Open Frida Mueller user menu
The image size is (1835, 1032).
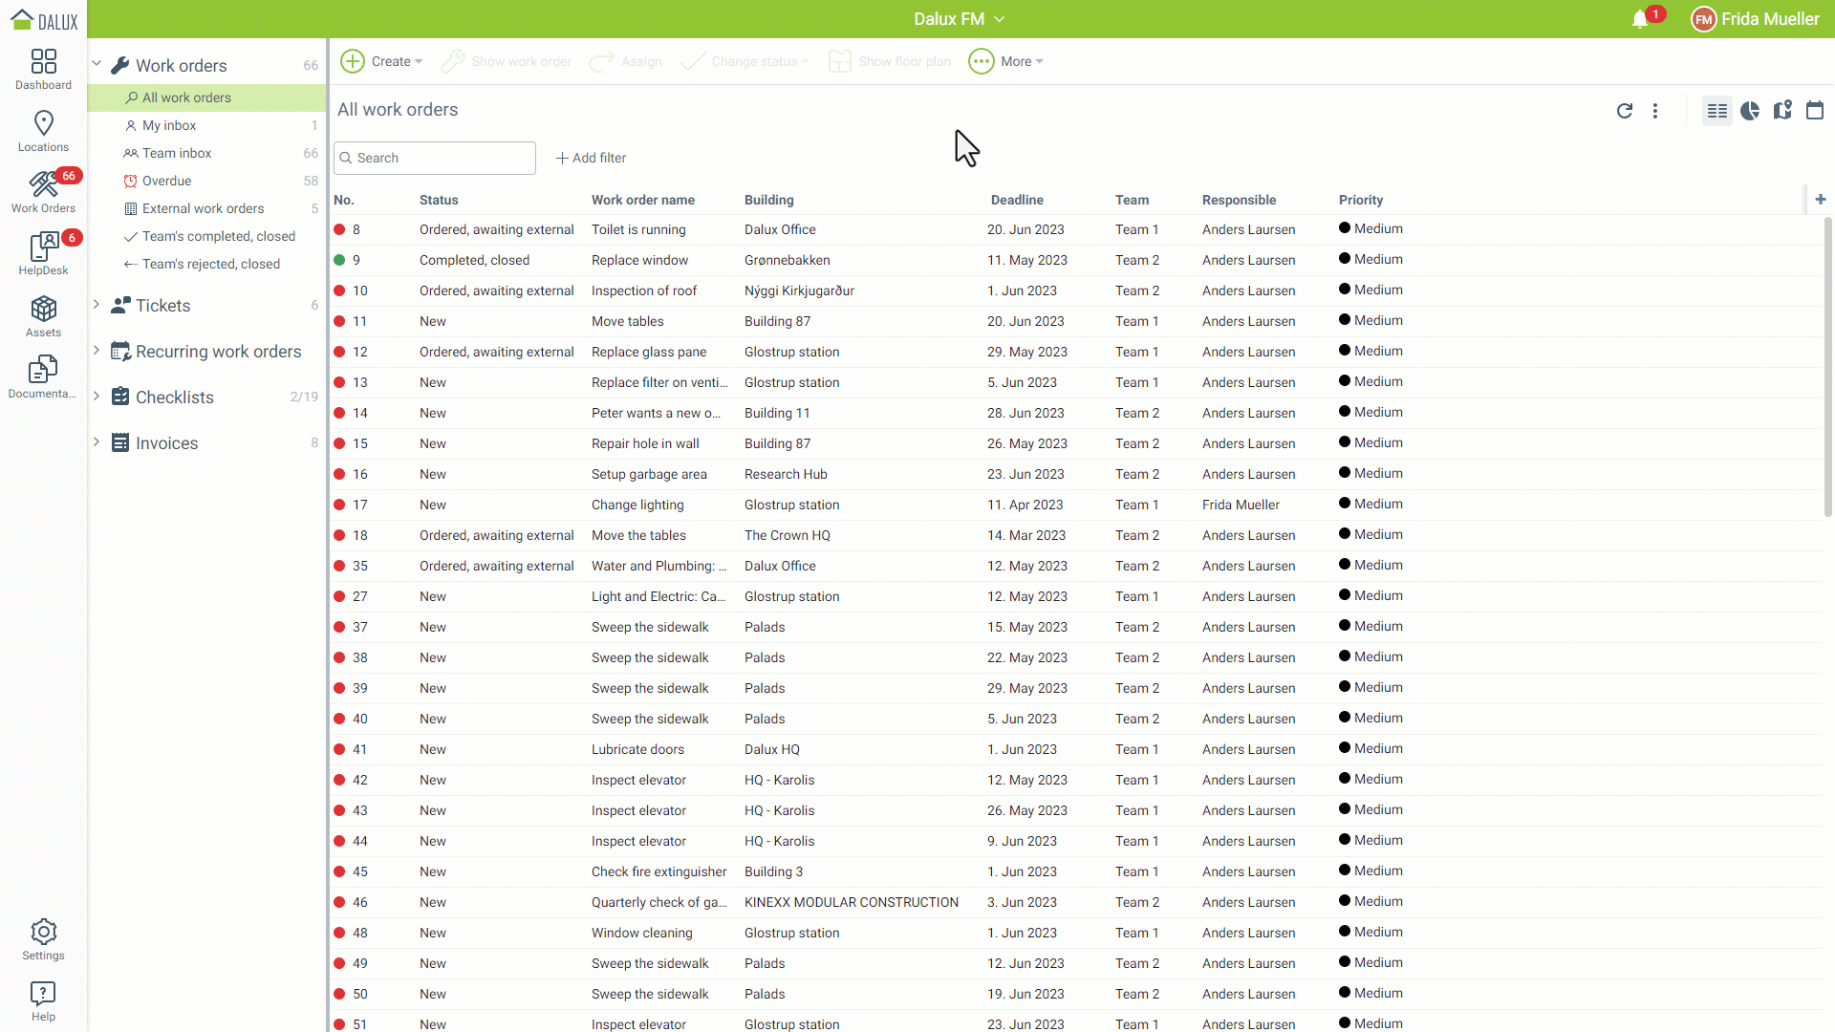coord(1756,19)
